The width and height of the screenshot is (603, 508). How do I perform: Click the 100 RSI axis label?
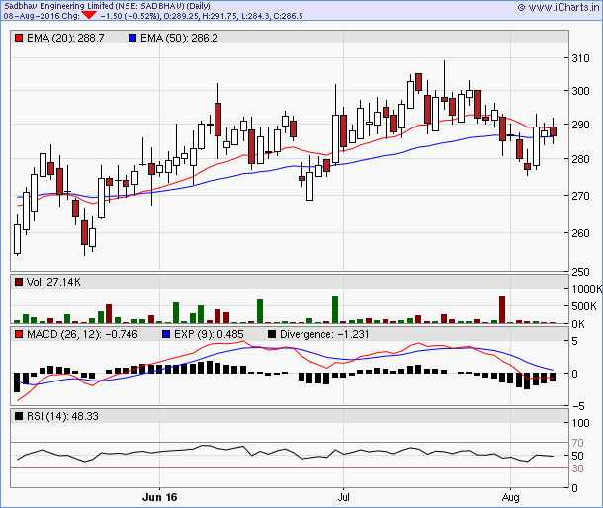pyautogui.click(x=580, y=423)
